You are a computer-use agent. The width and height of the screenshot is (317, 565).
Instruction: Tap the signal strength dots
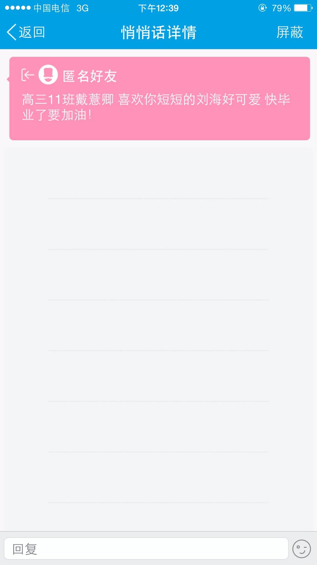(x=18, y=8)
